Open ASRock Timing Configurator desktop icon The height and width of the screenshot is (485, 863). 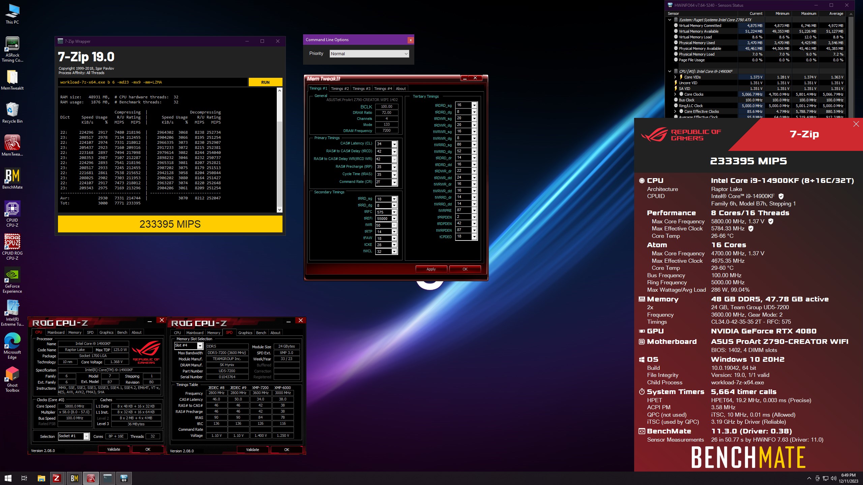[12, 49]
